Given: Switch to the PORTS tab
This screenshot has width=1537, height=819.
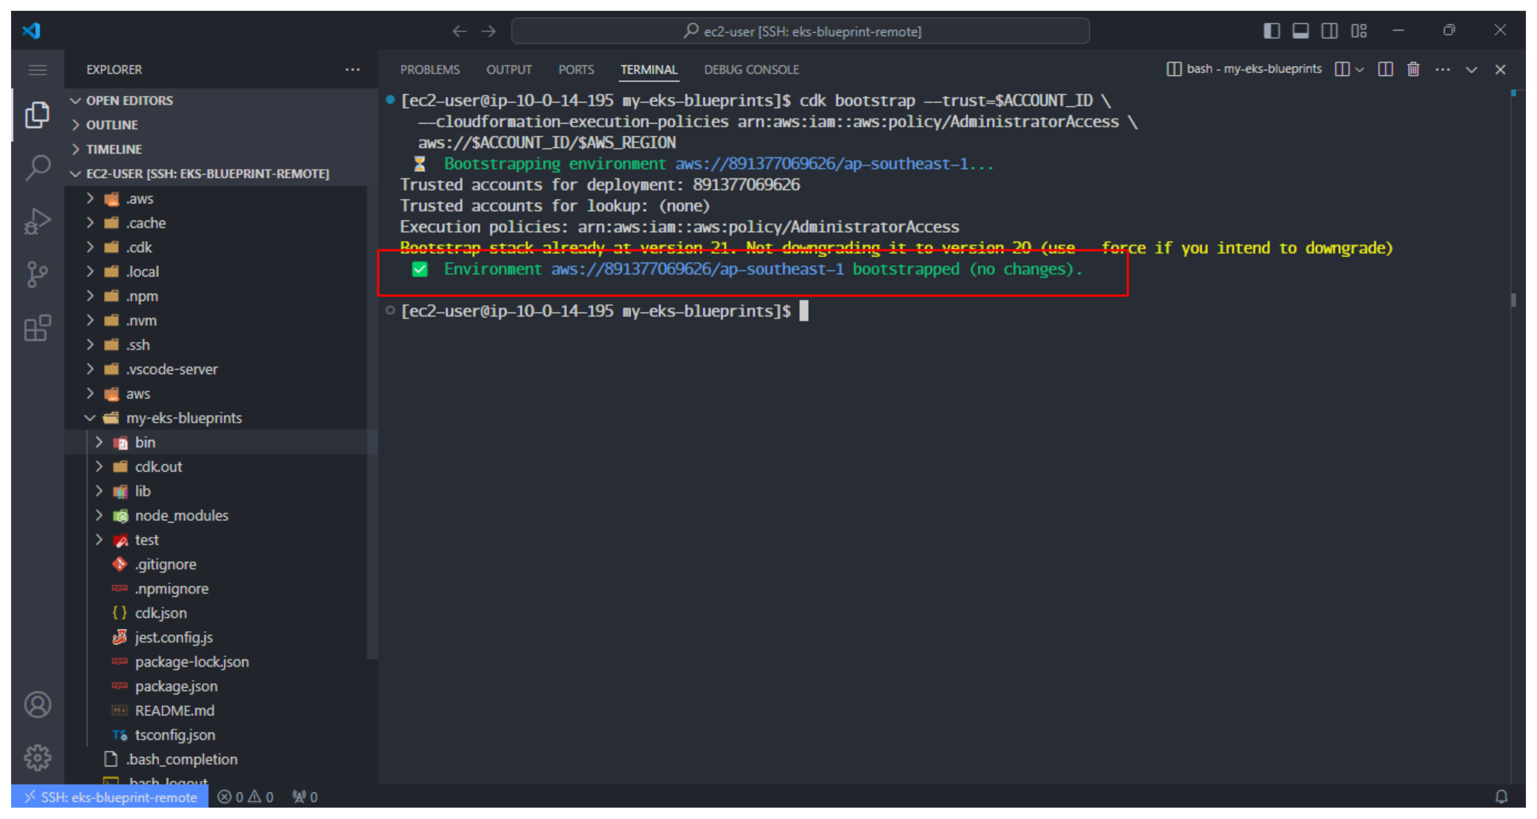Looking at the screenshot, I should tap(576, 70).
